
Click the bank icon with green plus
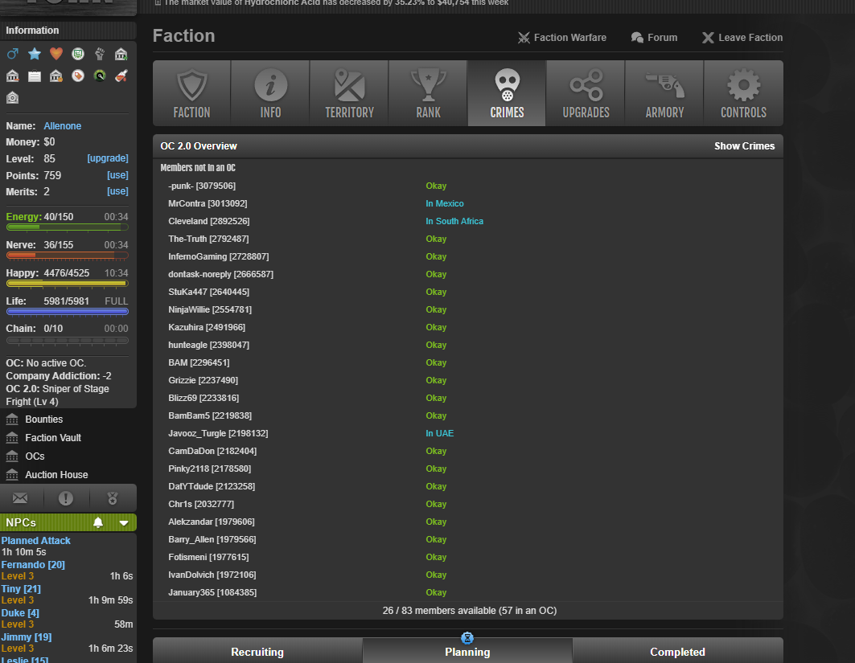coord(121,53)
